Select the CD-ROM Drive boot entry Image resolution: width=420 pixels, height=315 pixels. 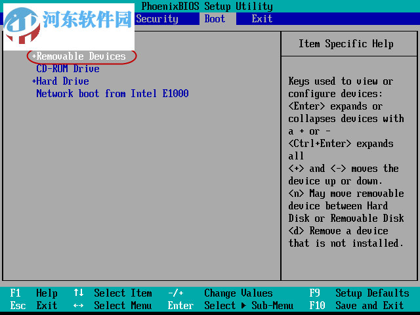coord(68,69)
